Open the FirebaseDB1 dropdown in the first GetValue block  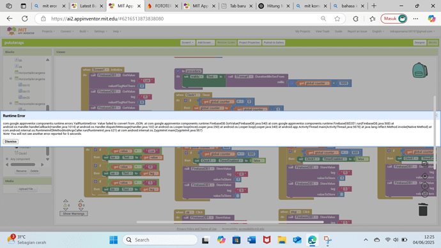coord(109,75)
